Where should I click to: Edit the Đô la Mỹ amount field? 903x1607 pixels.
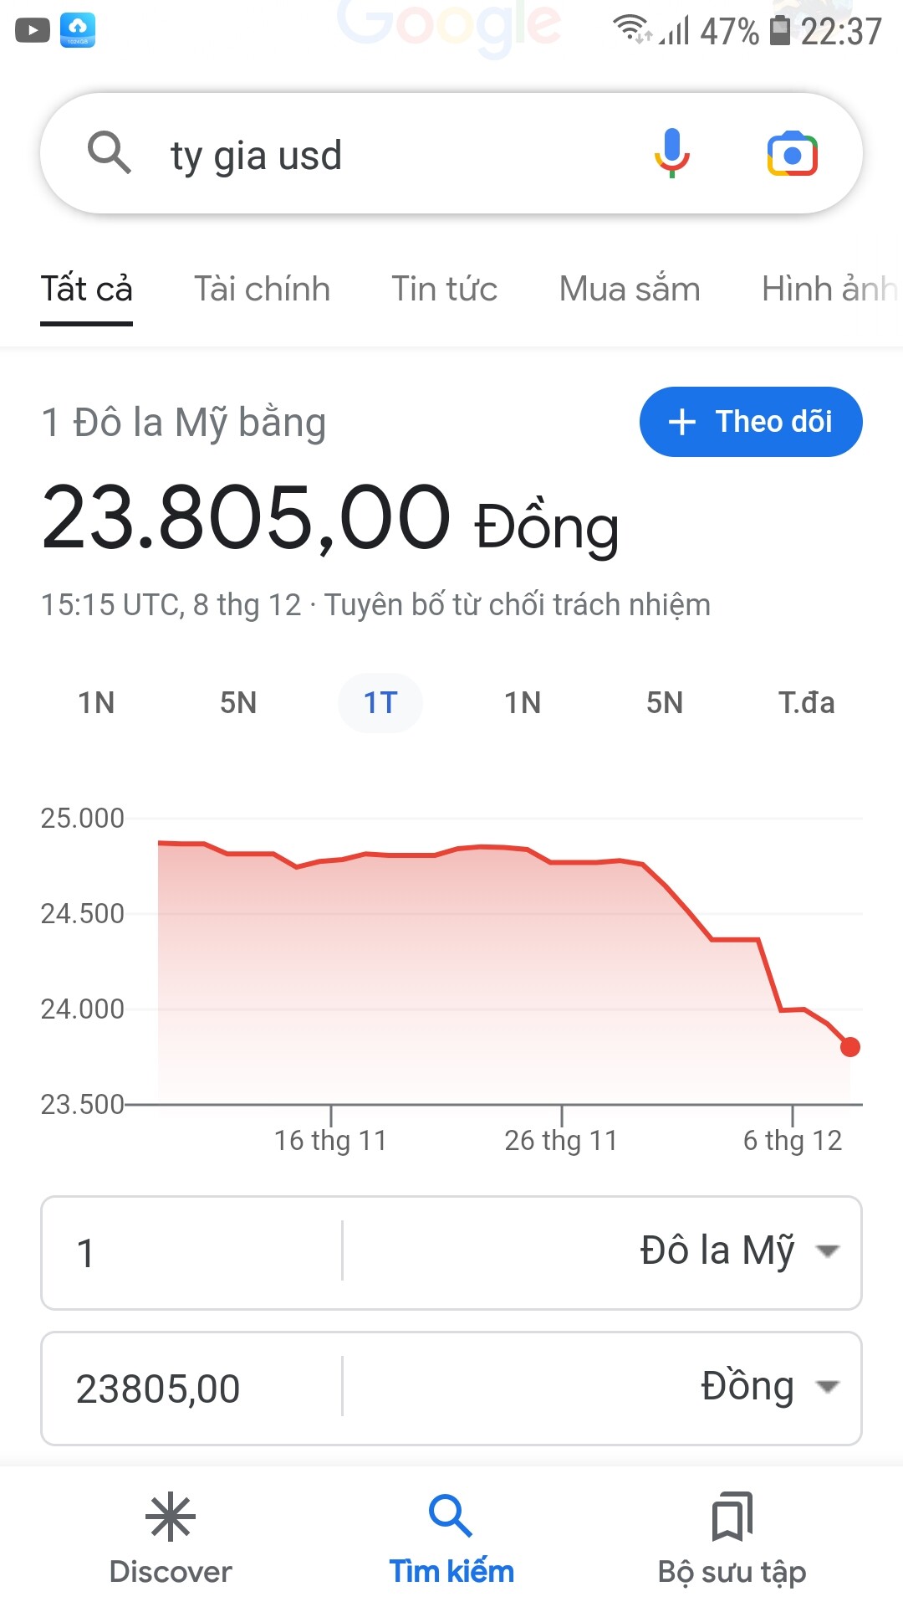pos(192,1253)
